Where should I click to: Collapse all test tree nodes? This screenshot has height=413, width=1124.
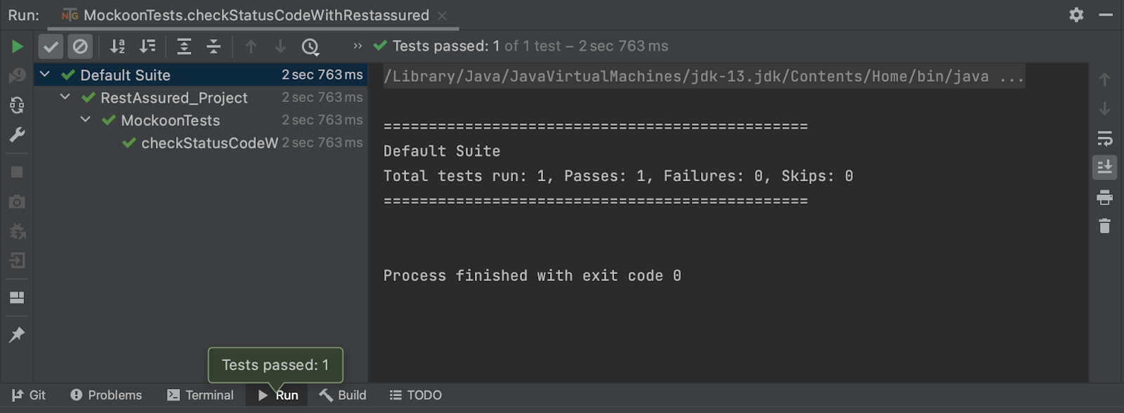(214, 46)
